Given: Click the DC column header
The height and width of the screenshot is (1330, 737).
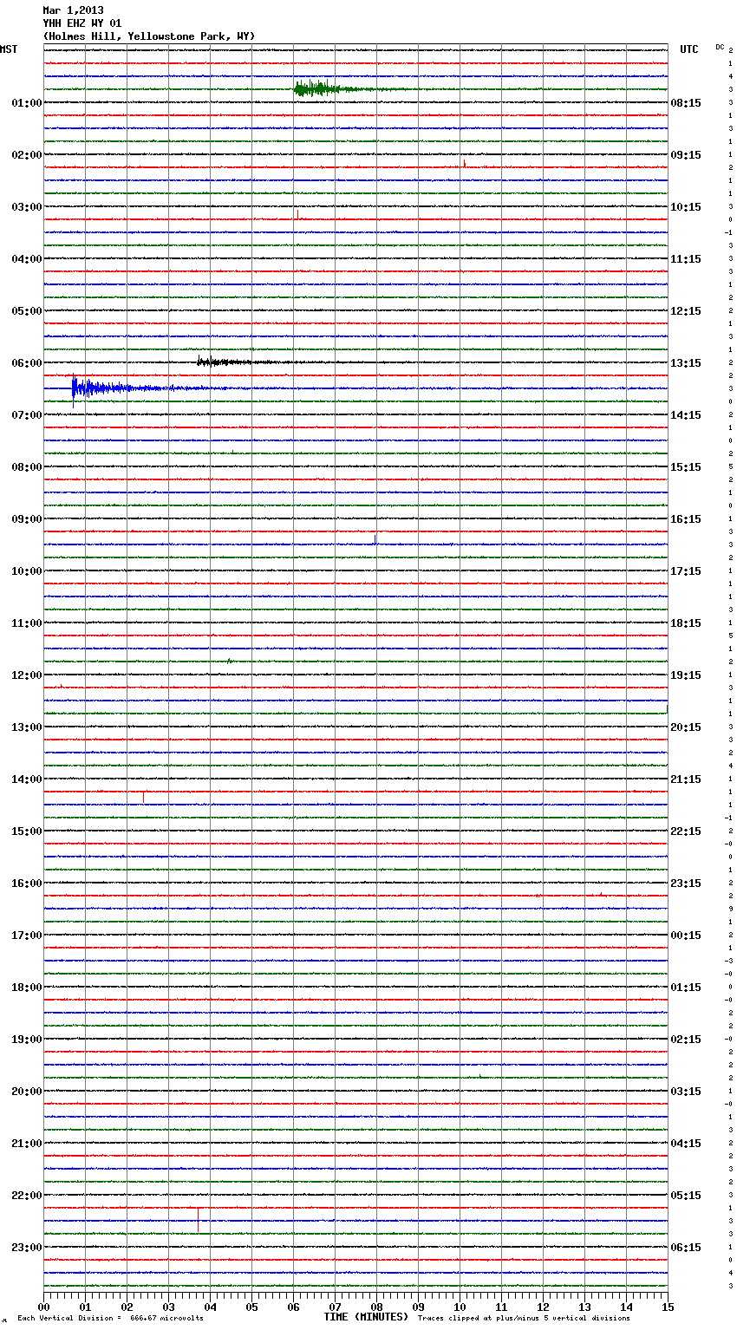Looking at the screenshot, I should click(x=720, y=47).
